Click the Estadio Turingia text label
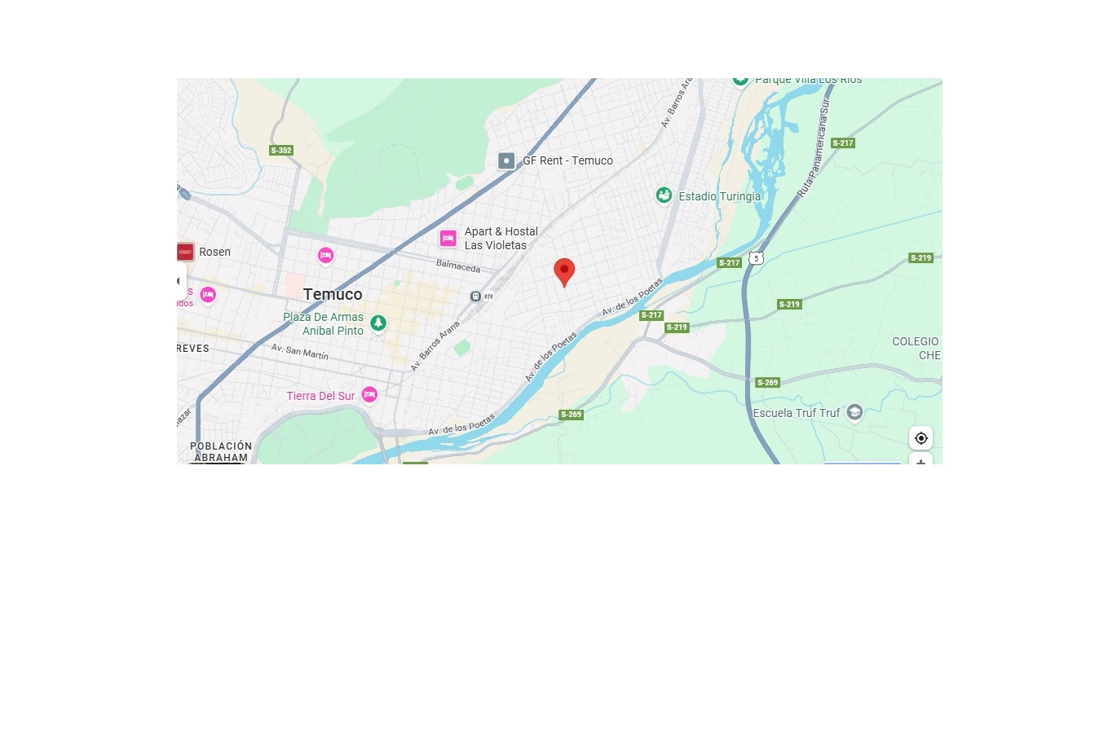 pyautogui.click(x=719, y=196)
